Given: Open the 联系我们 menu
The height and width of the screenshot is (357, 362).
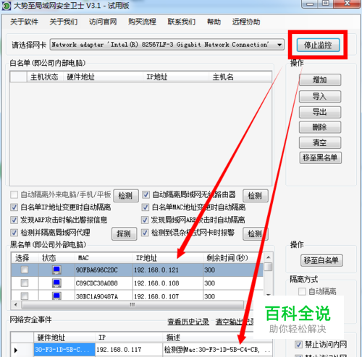Looking at the screenshot, I should pyautogui.click(x=182, y=22).
